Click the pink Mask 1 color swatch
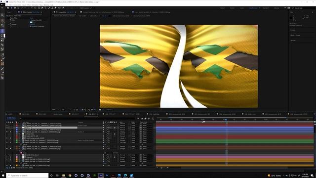Screen dimensions: 316x178 tap(21, 153)
